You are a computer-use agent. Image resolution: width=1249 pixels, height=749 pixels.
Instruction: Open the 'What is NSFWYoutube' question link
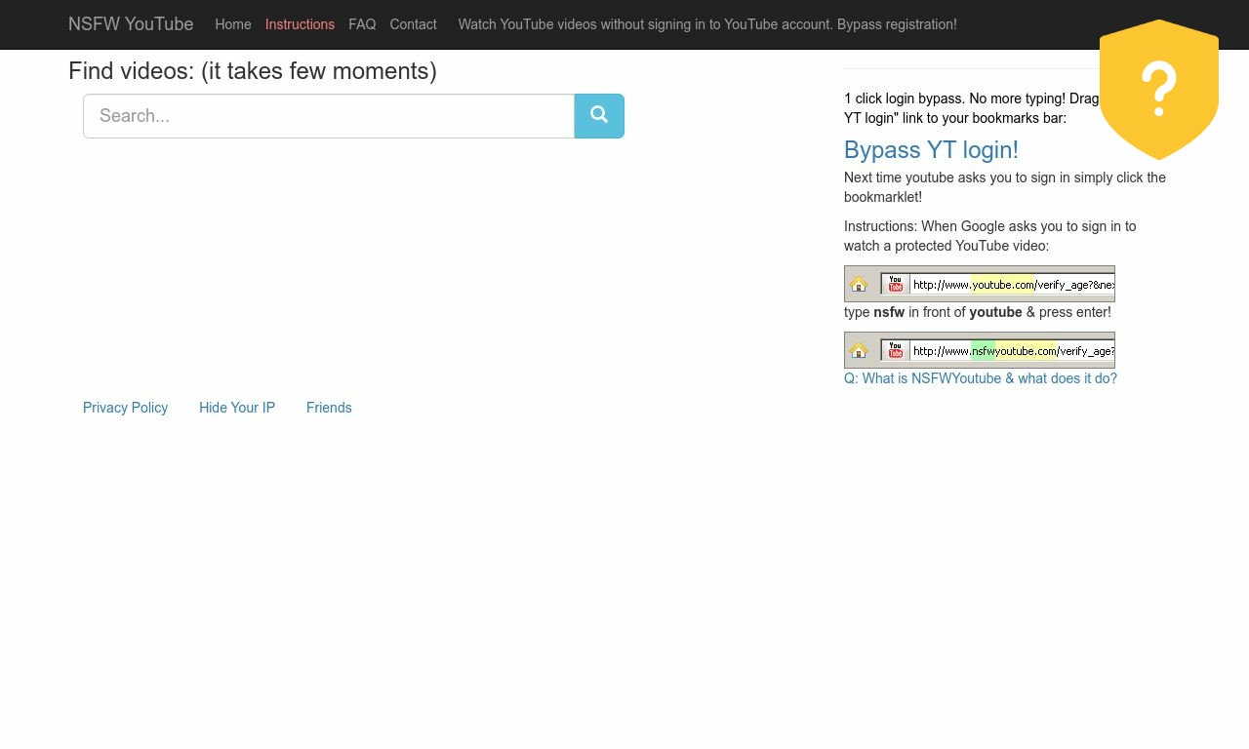981,378
